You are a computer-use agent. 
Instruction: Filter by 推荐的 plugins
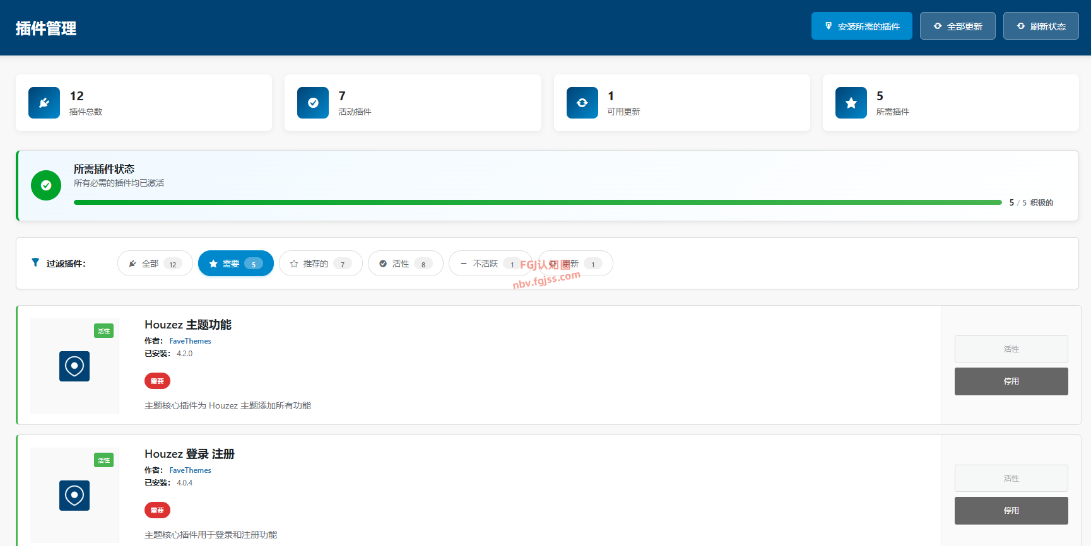[x=321, y=264]
